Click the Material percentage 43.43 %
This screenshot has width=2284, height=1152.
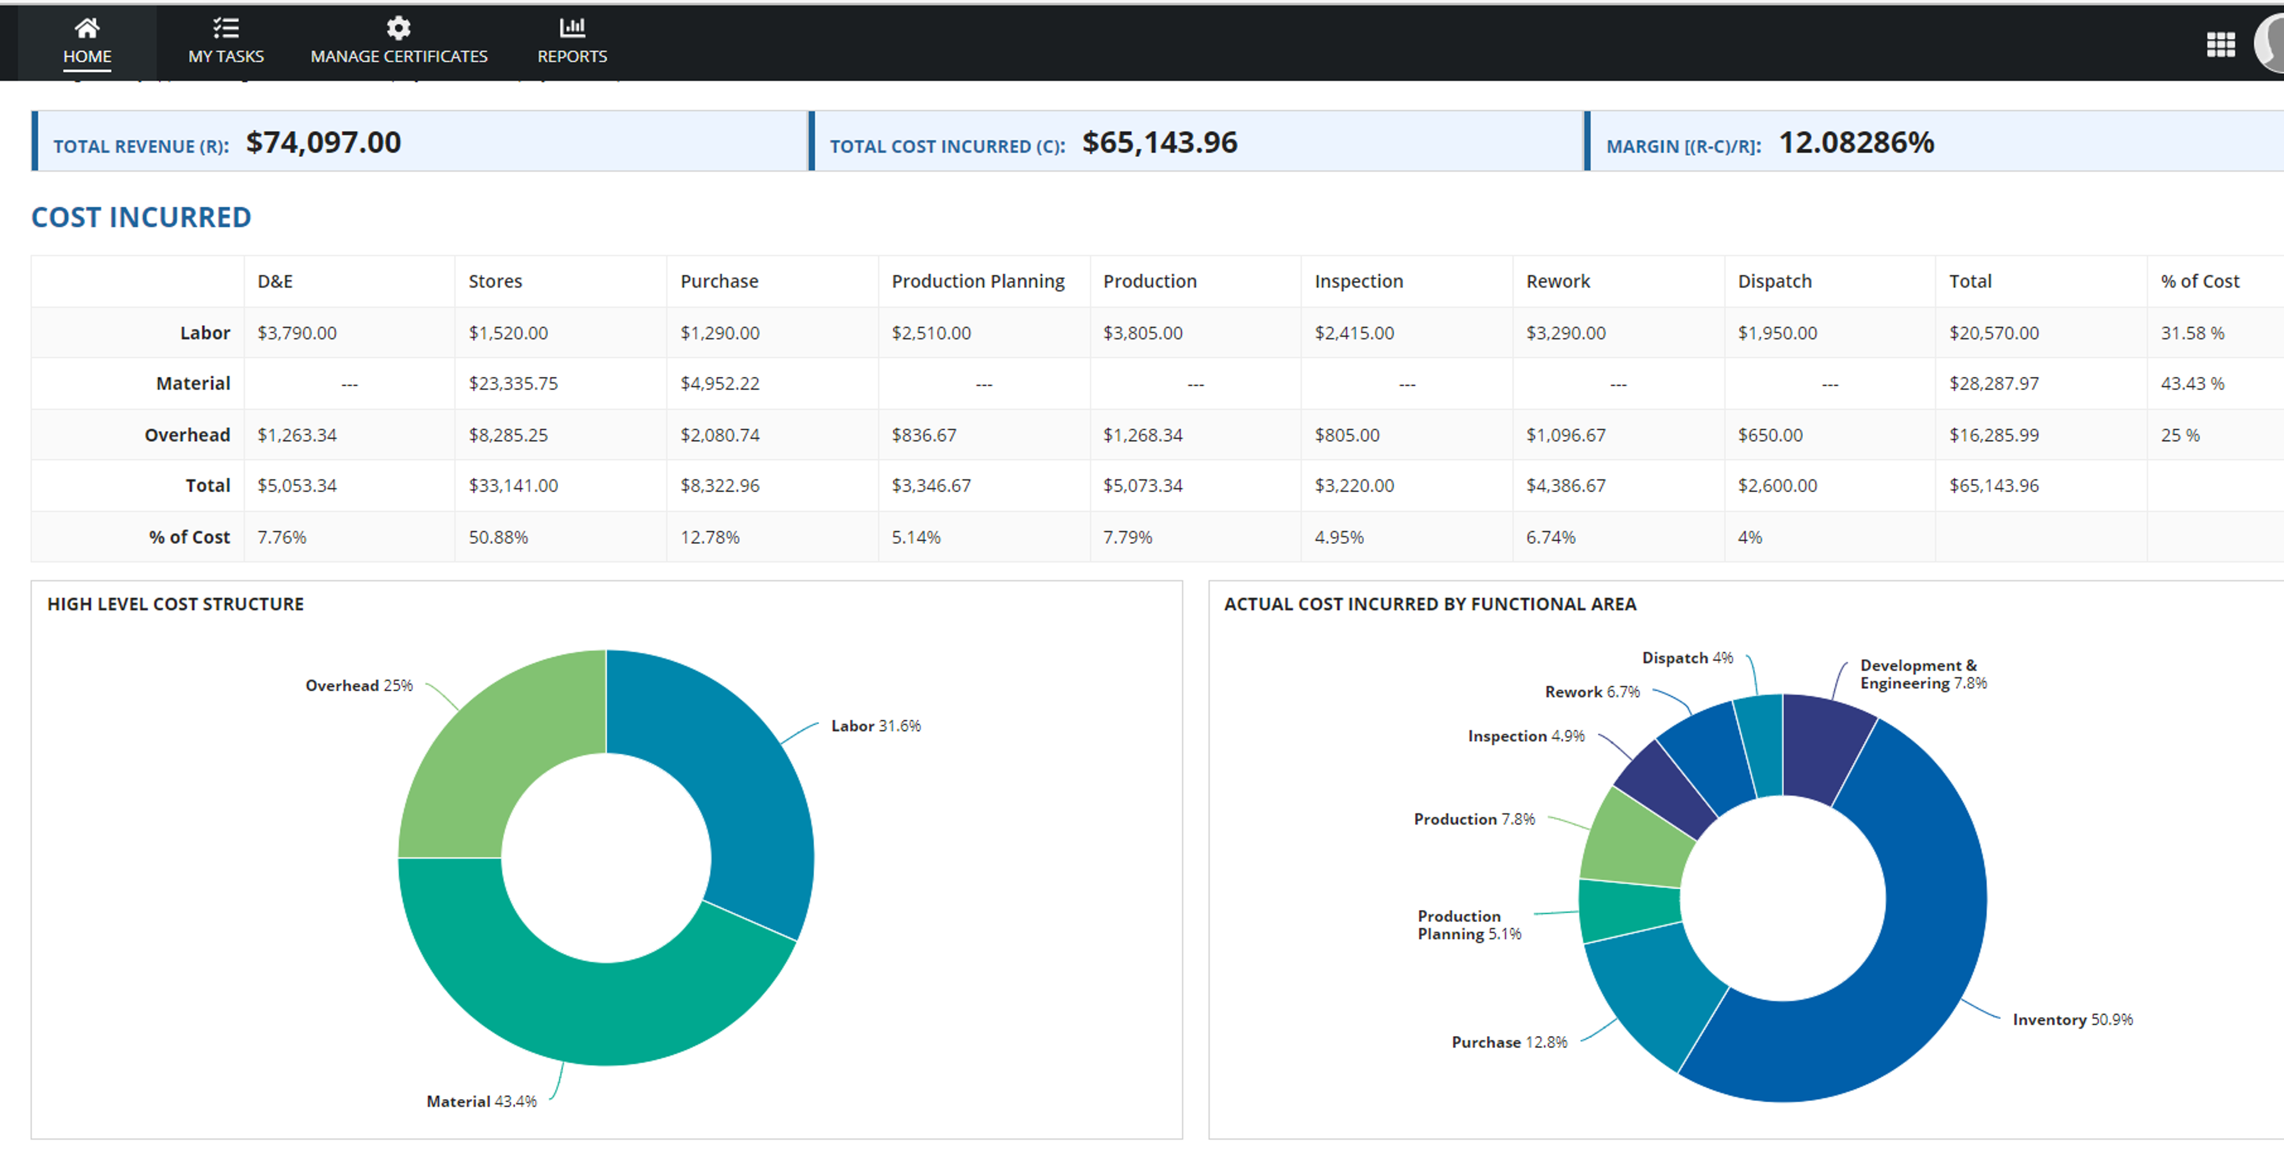[2192, 384]
